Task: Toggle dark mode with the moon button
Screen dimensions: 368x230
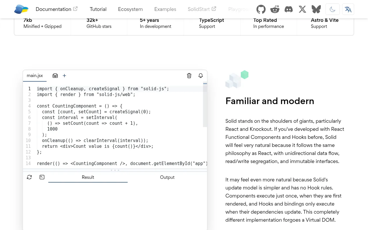Action: pyautogui.click(x=333, y=9)
